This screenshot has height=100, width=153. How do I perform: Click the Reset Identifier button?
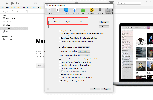(84, 55)
